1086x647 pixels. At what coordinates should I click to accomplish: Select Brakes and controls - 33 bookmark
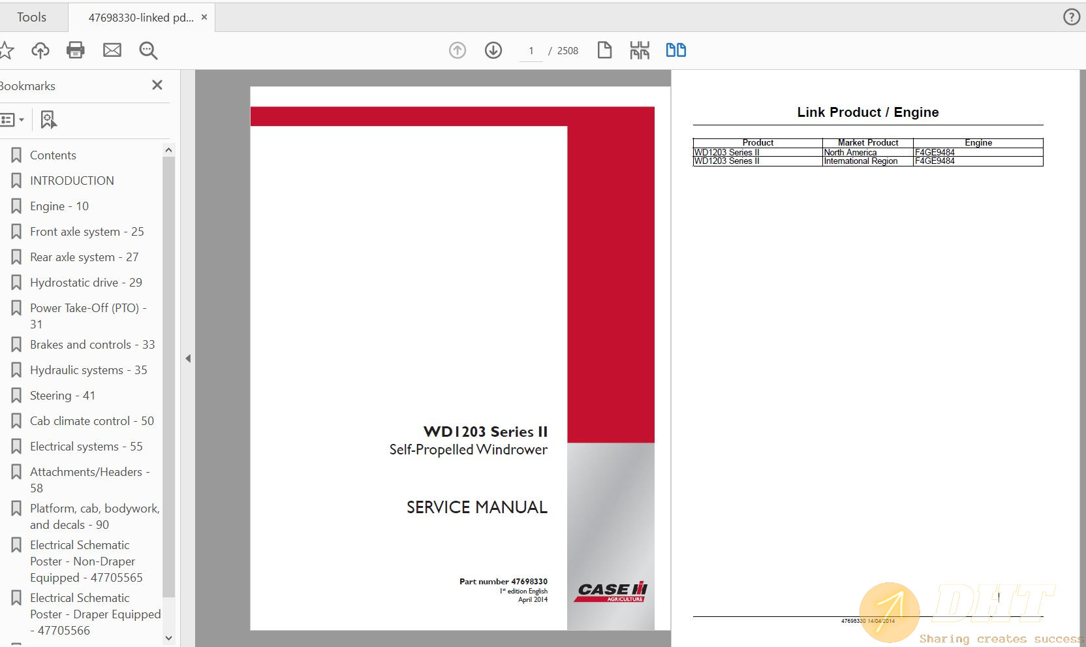pyautogui.click(x=93, y=345)
